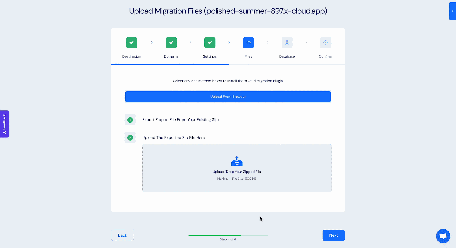The height and width of the screenshot is (248, 456).
Task: Click the Settings step checkmark icon
Action: pyautogui.click(x=210, y=43)
